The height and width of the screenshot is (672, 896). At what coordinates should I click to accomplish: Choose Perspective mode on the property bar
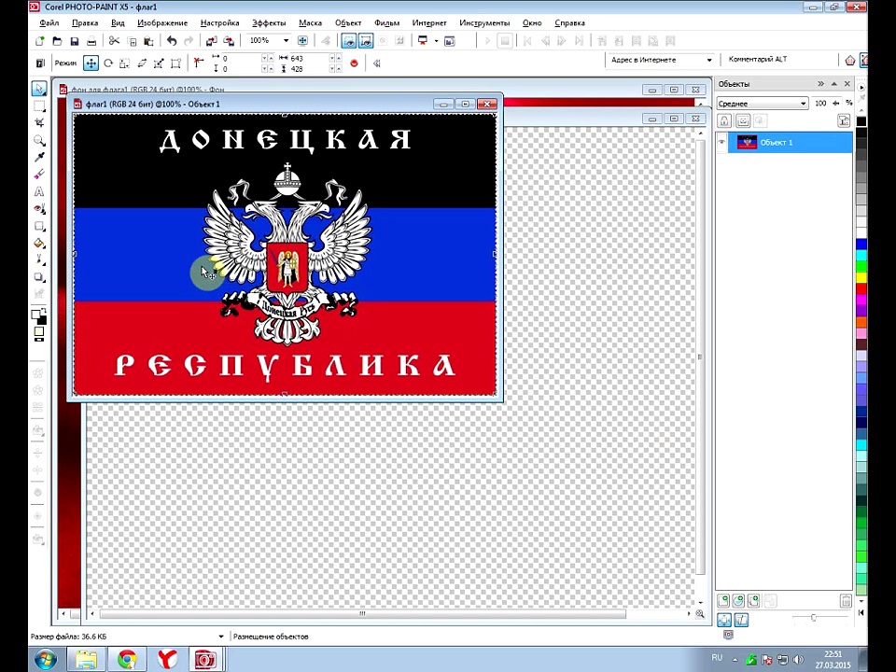176,63
